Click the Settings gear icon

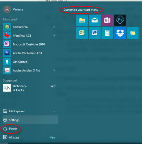[x=5, y=120]
